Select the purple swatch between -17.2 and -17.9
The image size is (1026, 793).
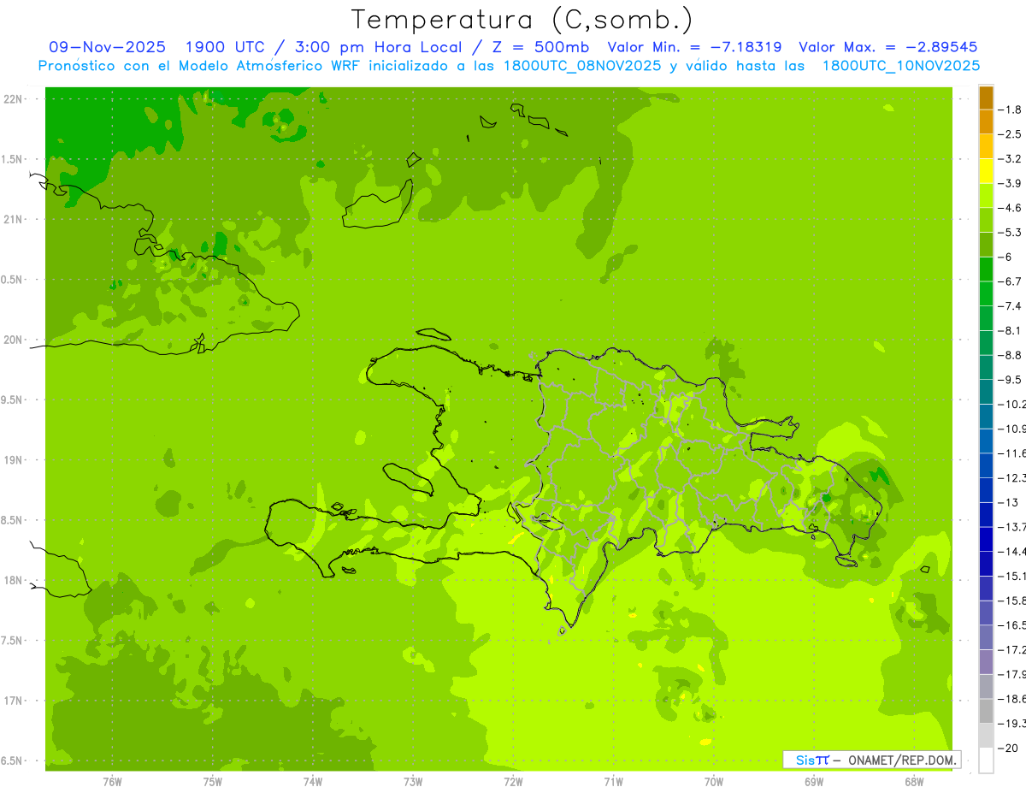986,662
